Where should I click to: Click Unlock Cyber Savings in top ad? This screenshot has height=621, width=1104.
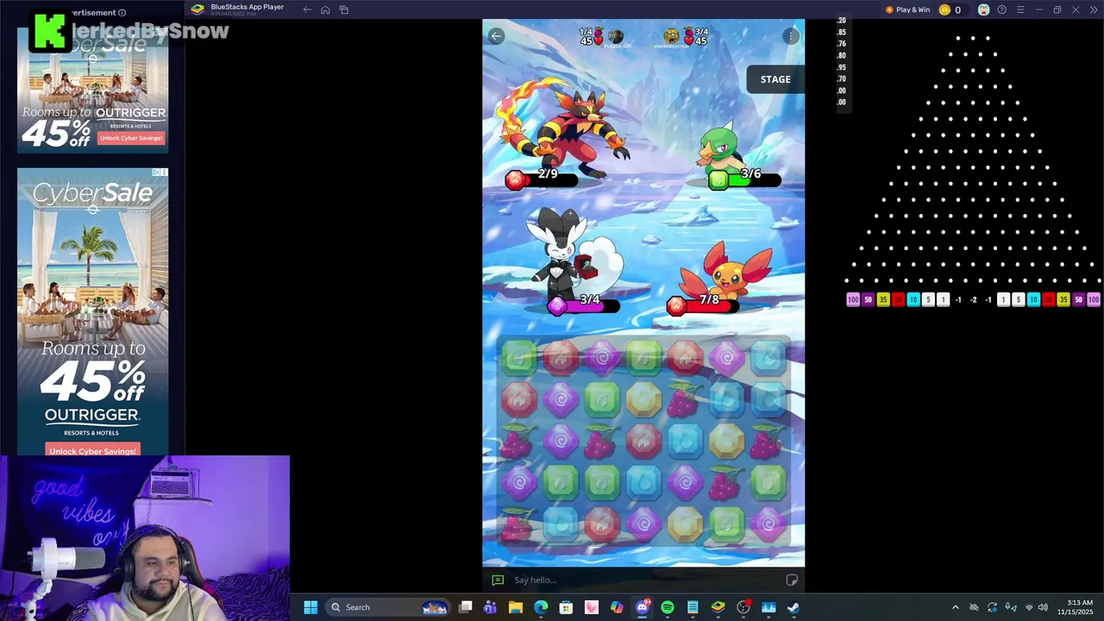point(131,138)
